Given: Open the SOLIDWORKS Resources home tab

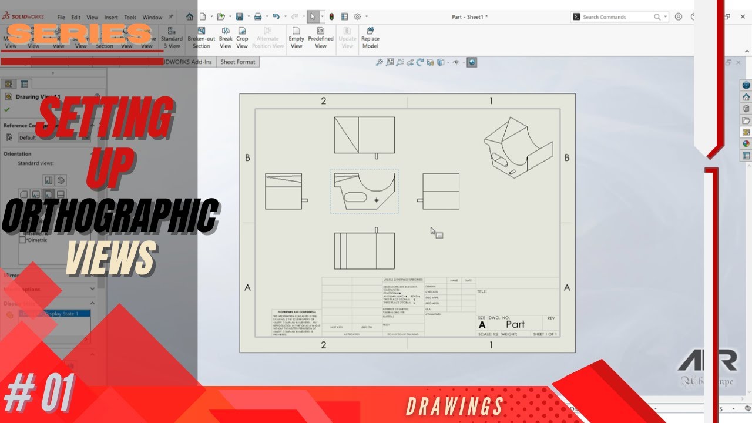Looking at the screenshot, I should click(746, 97).
